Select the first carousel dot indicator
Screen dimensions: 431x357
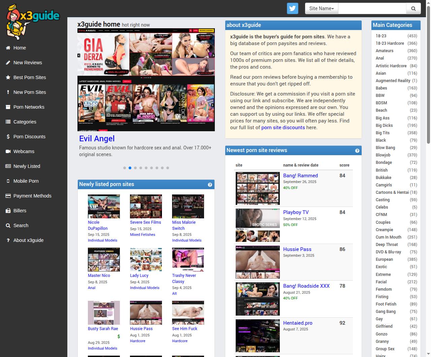(x=125, y=168)
